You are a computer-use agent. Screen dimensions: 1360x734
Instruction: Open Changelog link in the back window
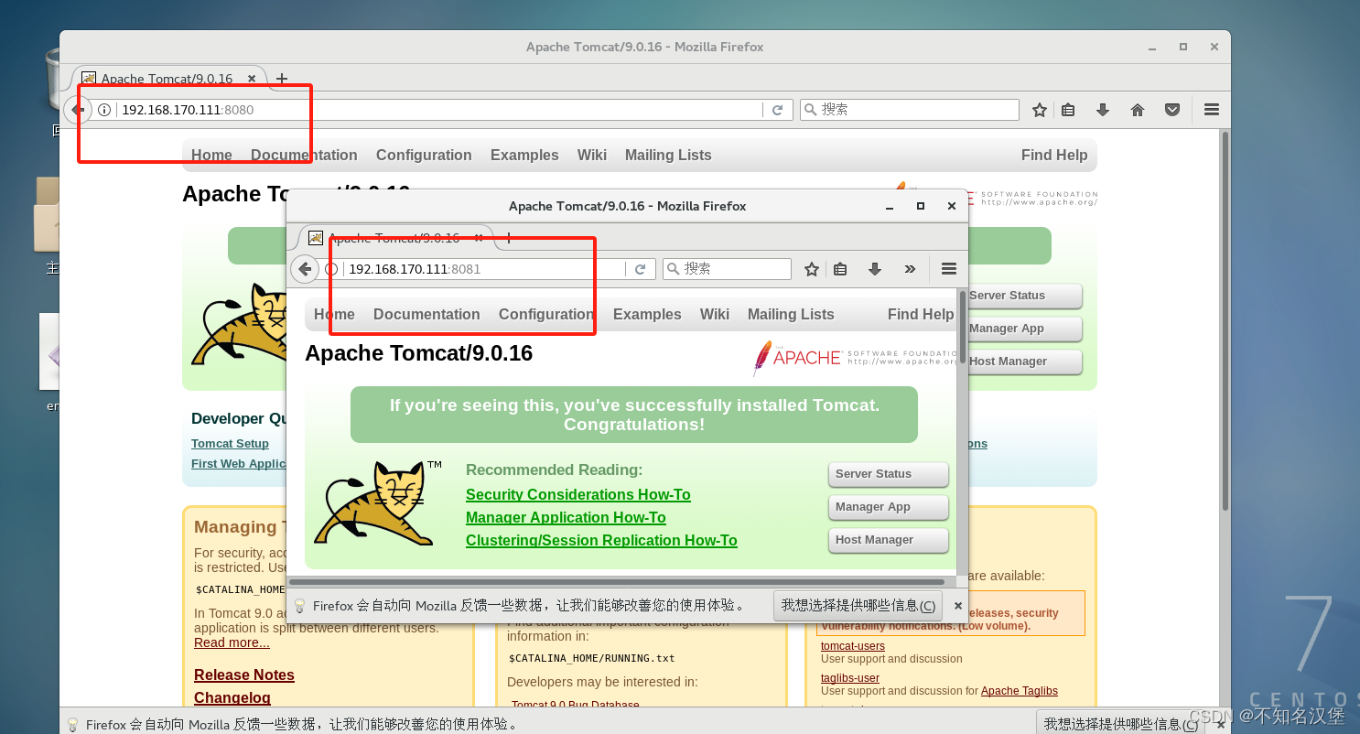(x=232, y=697)
